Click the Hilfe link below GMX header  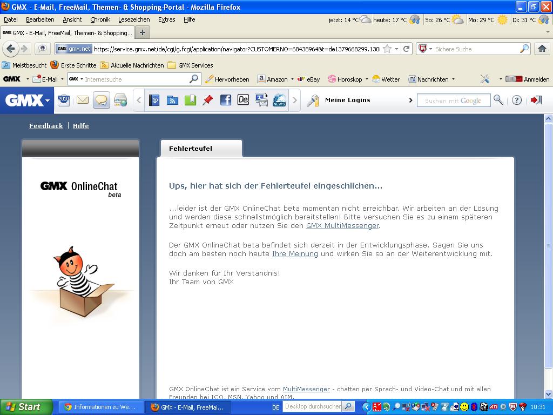coord(81,126)
